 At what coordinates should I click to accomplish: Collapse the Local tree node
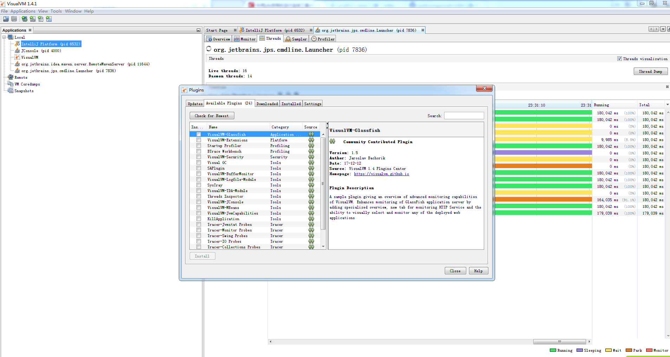[4, 37]
